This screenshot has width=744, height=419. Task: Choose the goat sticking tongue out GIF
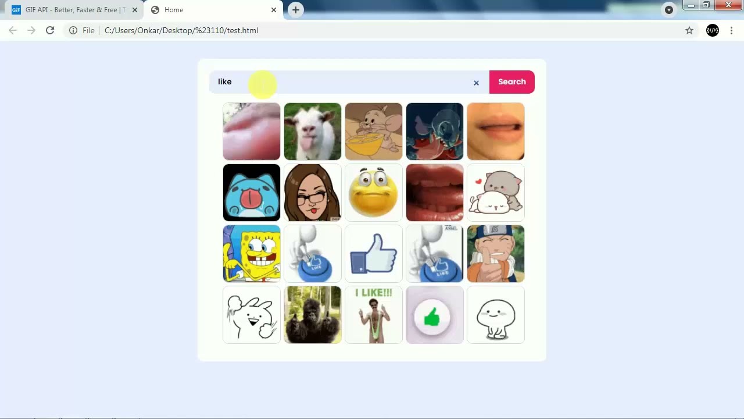click(313, 132)
